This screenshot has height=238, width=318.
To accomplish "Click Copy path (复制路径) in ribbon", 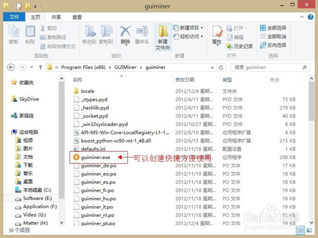I will point(54,37).
